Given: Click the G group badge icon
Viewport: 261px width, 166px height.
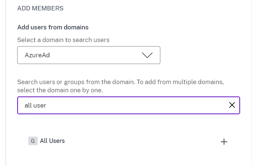Looking at the screenshot, I should coord(33,141).
